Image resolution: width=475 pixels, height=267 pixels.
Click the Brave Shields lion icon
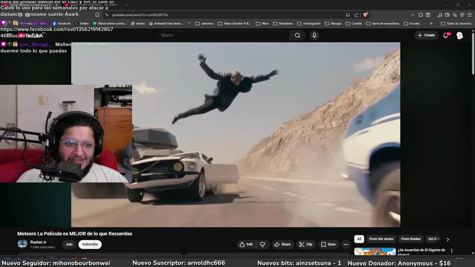point(366,15)
